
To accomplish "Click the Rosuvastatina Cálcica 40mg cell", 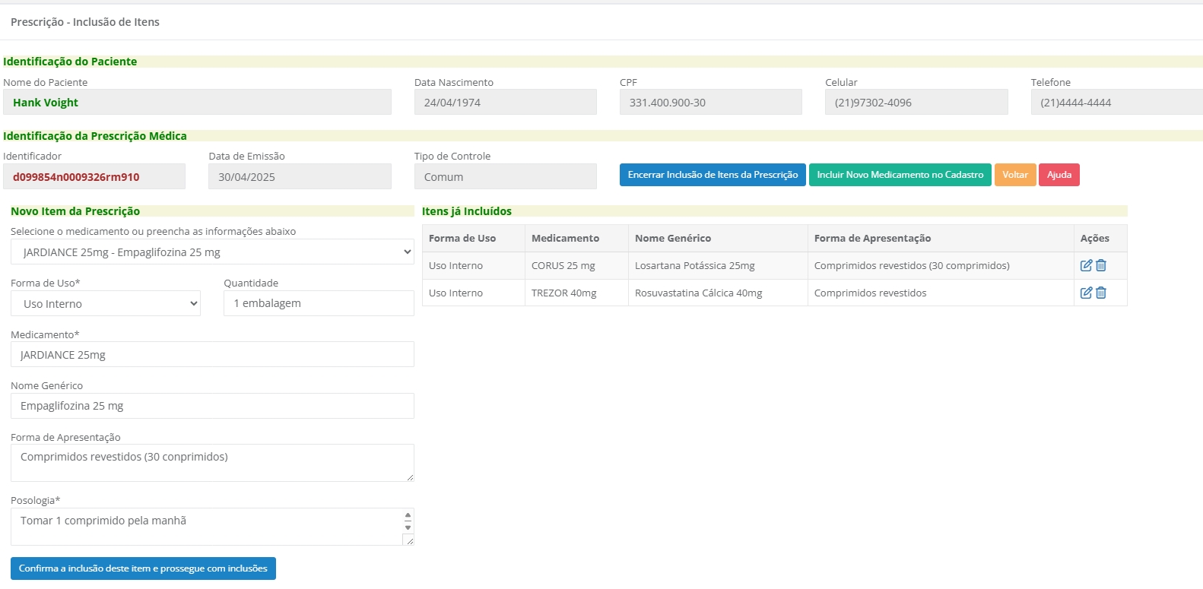I will click(718, 293).
